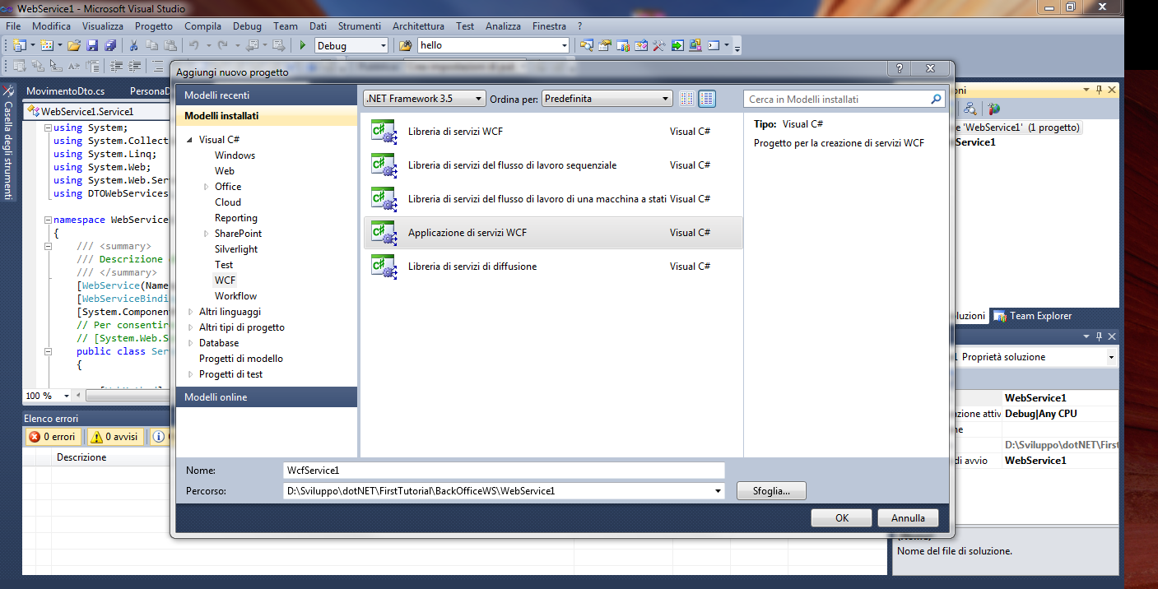1158x589 pixels.
Task: Select the Applicazione di servizi WCF template
Action: coord(553,233)
